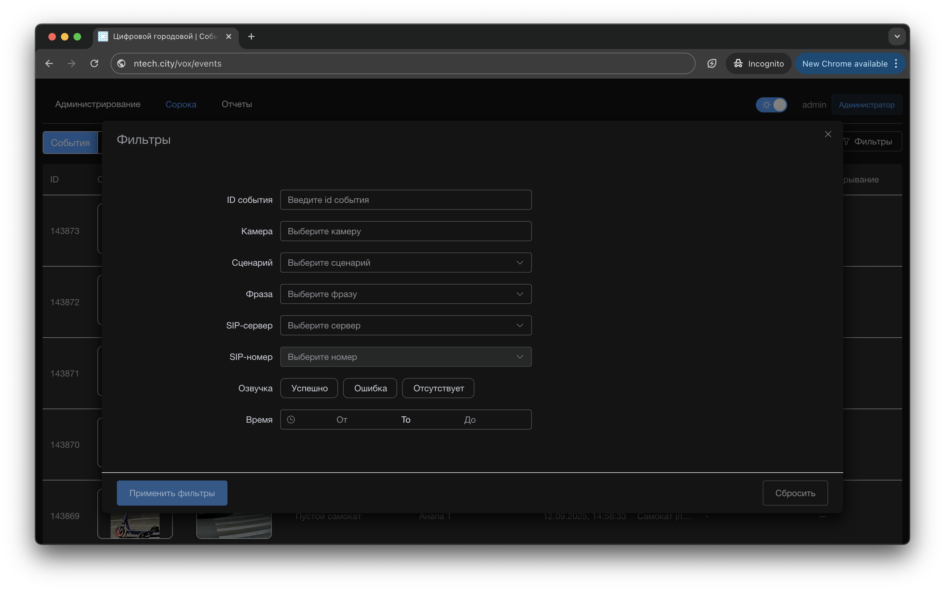Select the Отсутствует option for Озвучка
This screenshot has height=591, width=945.
pos(438,388)
